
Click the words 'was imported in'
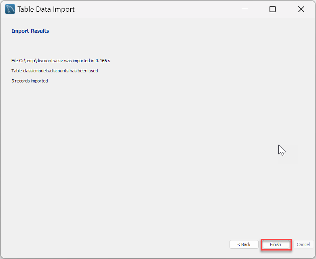tap(79, 61)
